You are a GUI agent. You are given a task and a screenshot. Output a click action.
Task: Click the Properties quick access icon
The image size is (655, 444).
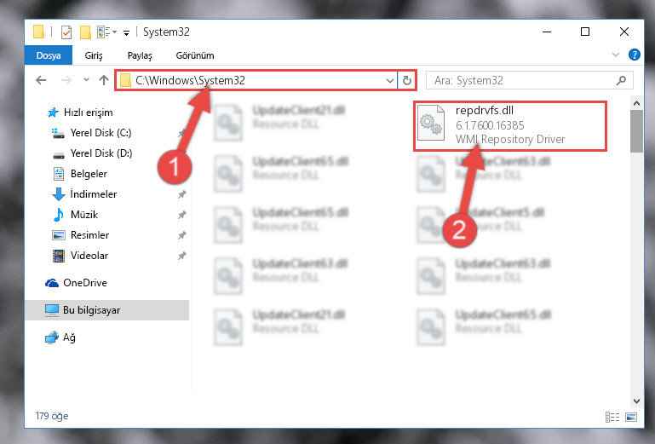(66, 32)
